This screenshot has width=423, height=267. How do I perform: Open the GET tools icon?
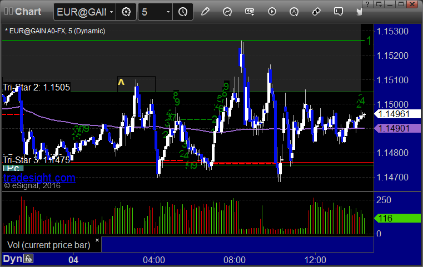[x=250, y=12]
